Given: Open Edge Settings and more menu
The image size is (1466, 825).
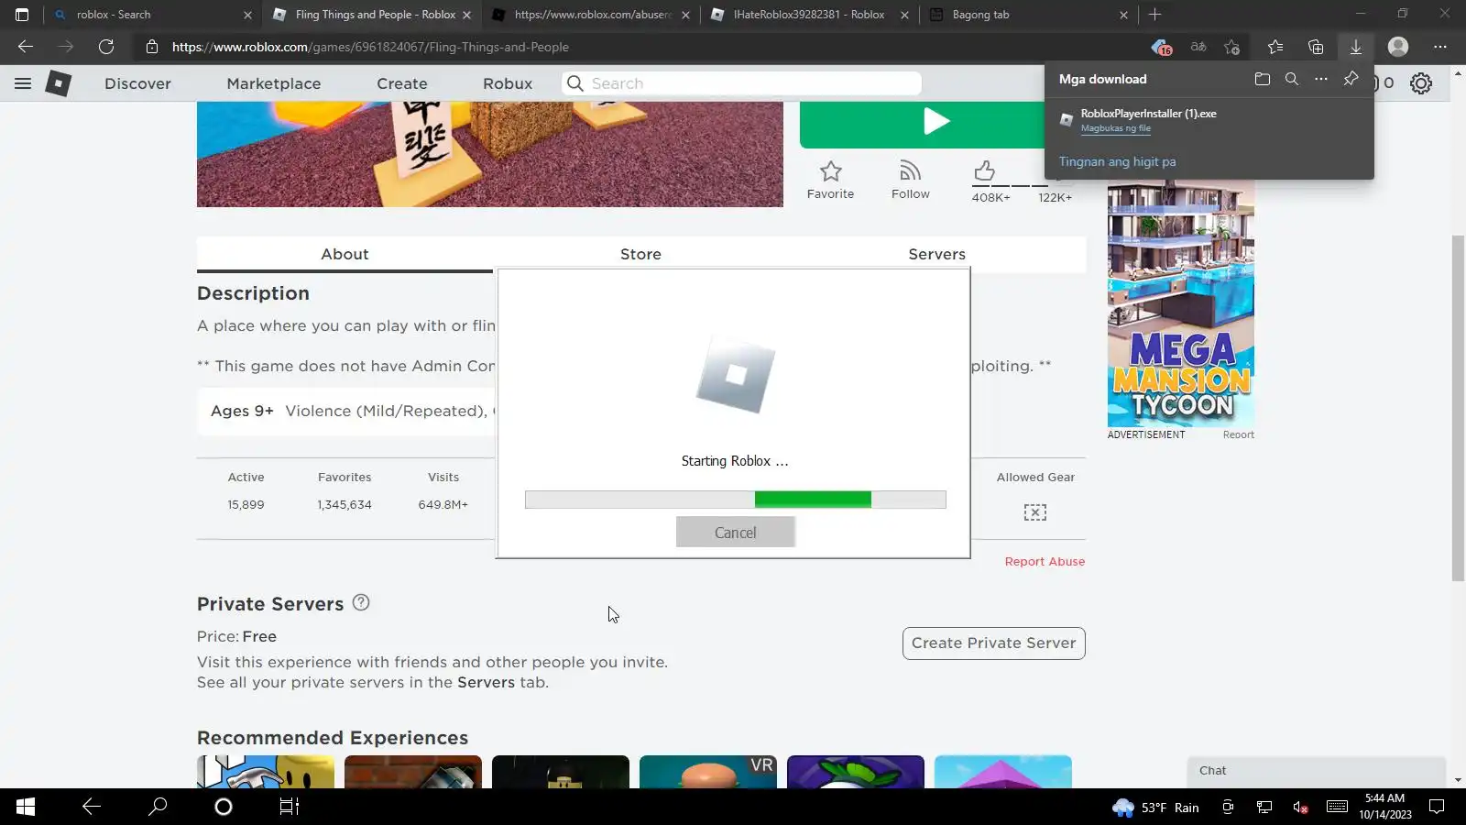Looking at the screenshot, I should tap(1440, 47).
